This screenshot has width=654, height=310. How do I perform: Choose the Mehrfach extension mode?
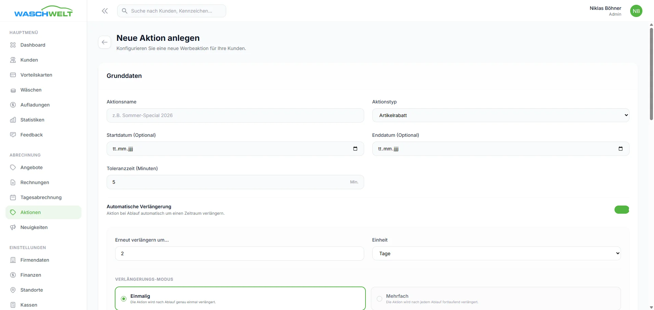[x=379, y=299]
